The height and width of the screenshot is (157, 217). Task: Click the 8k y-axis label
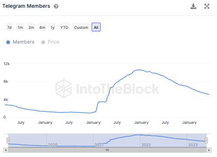point(6,82)
